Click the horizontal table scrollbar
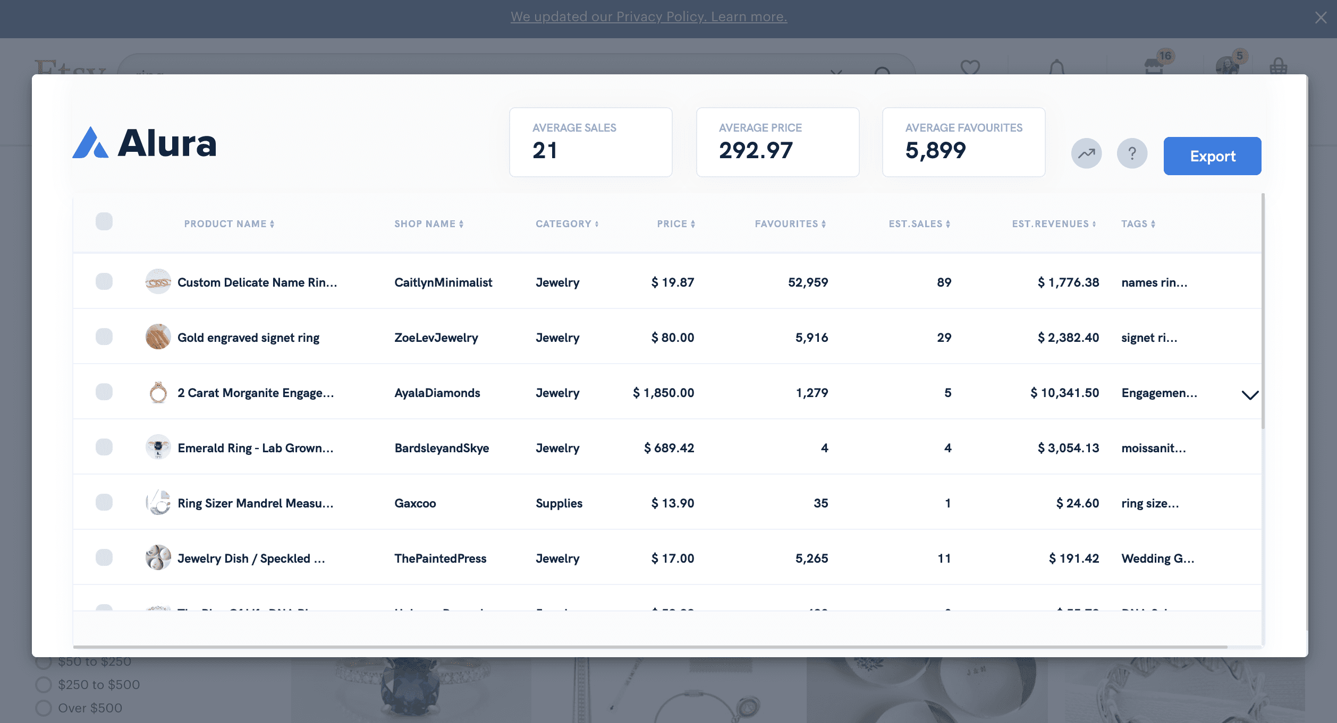Screen dimensions: 1337x723 (650, 647)
